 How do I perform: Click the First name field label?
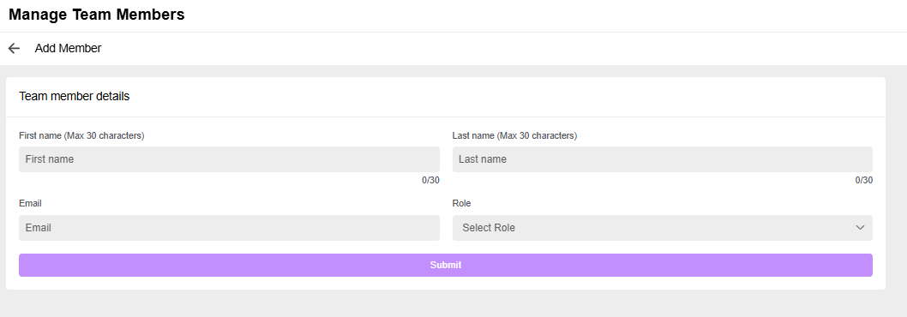point(81,136)
